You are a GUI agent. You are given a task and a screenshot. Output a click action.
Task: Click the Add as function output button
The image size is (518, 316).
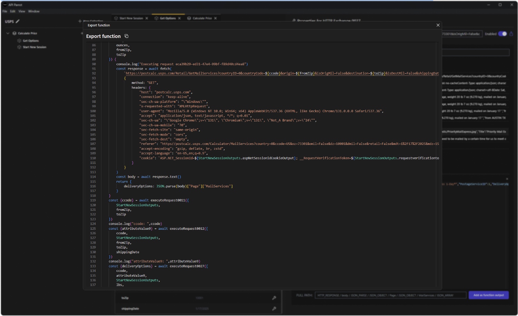tap(488, 295)
